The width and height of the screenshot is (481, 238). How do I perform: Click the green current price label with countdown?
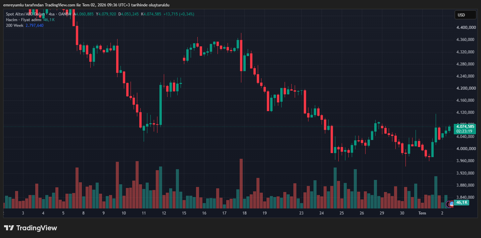point(465,129)
